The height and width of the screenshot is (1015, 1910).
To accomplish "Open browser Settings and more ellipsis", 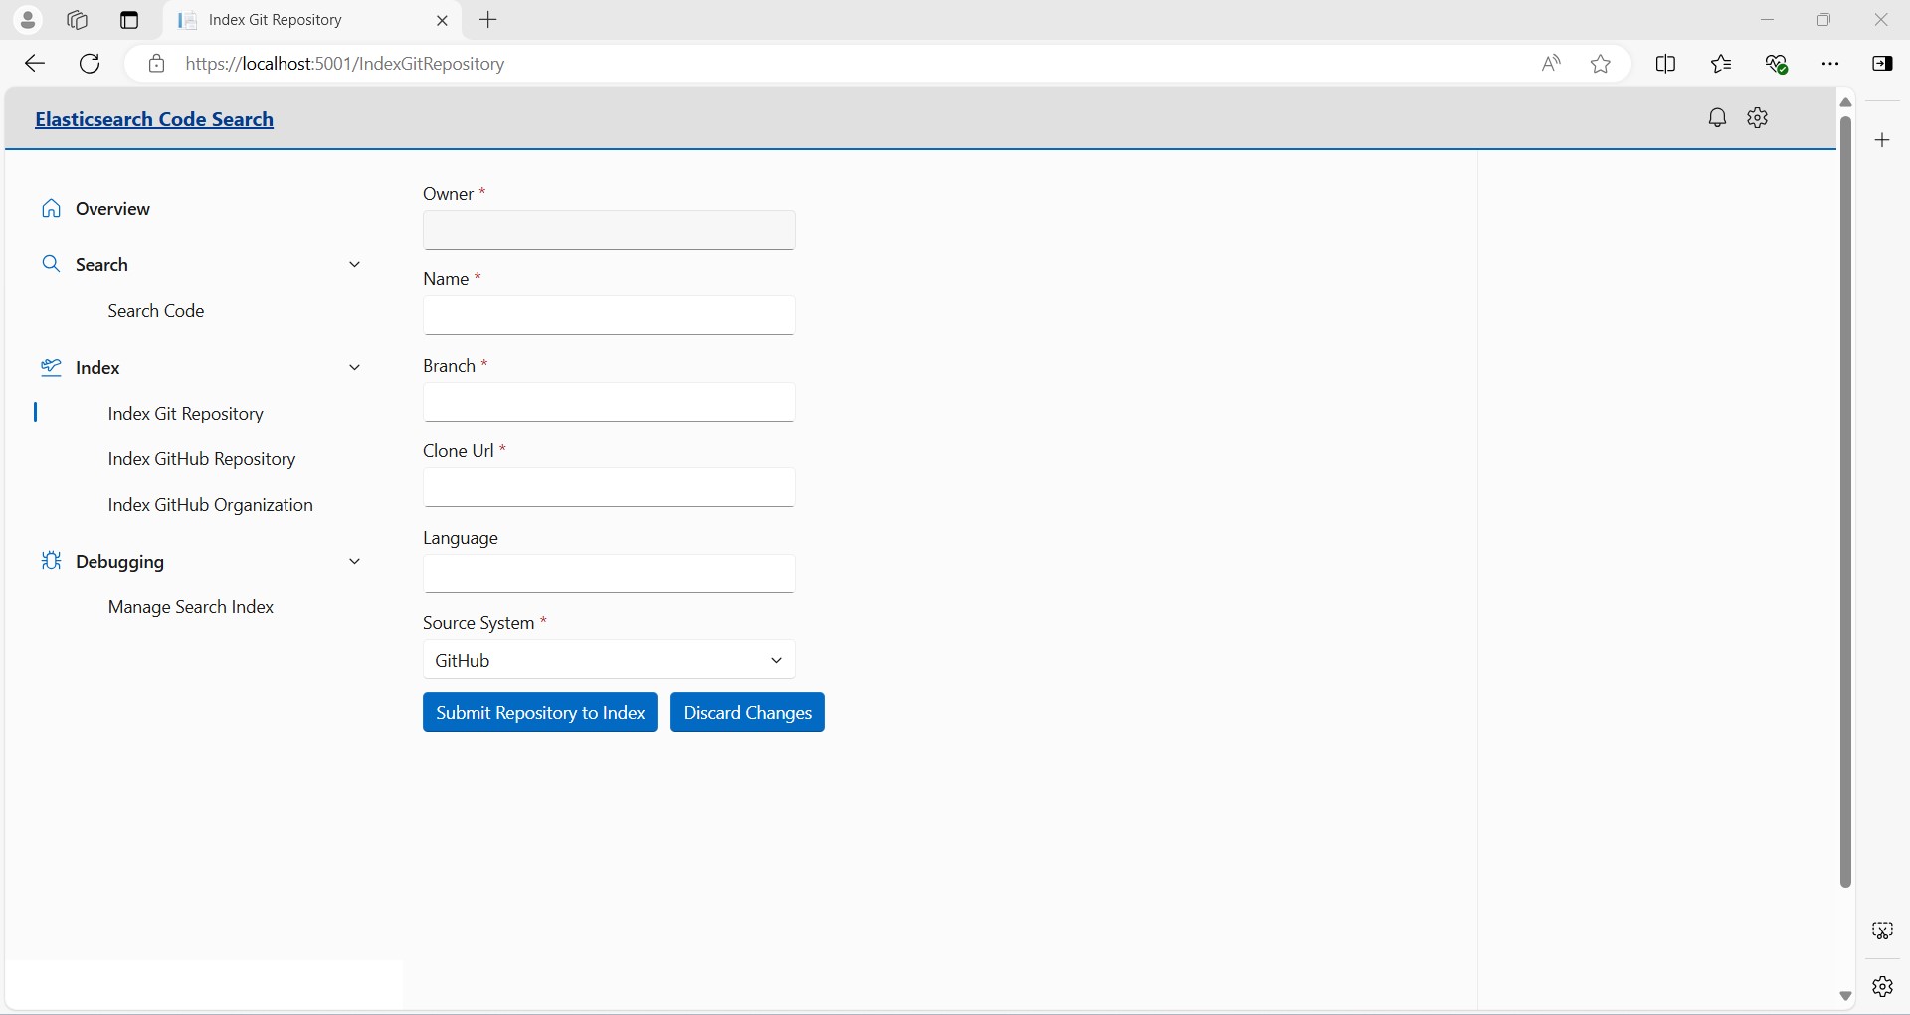I will [x=1830, y=64].
